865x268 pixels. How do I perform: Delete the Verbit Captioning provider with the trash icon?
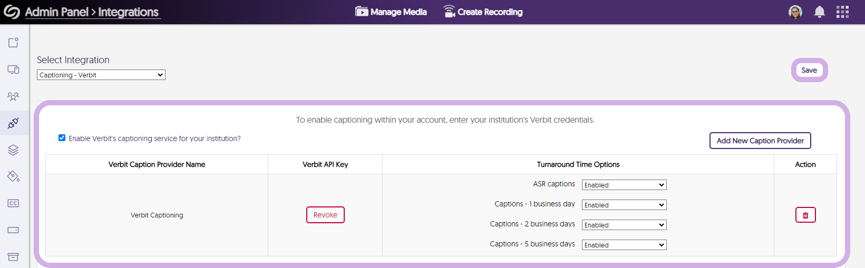805,215
